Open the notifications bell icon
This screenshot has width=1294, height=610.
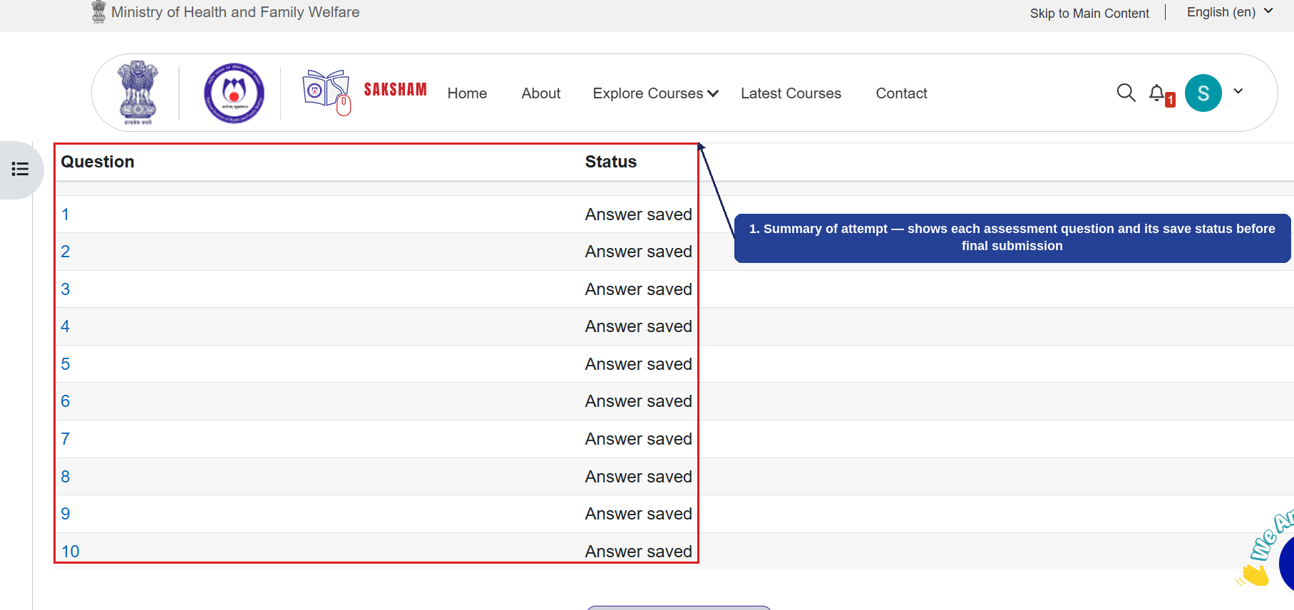1157,93
